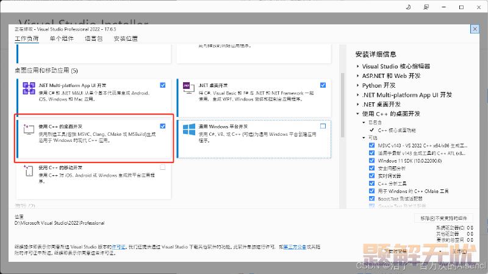The height and width of the screenshot is (274, 488).
Task: Collapse 使用 C++ 的桌面开发 details
Action: tap(358, 114)
